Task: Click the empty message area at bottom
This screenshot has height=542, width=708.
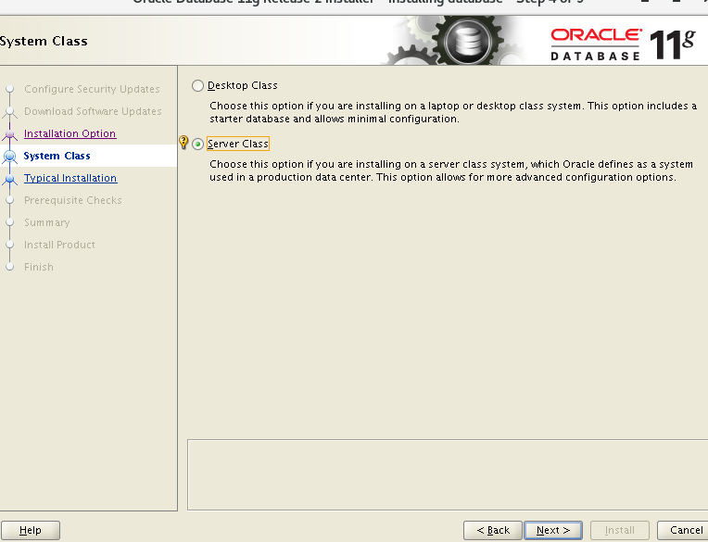Action: (448, 474)
